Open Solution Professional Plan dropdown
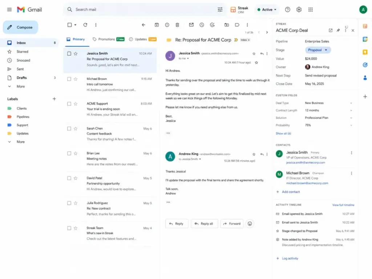This screenshot has width=372, height=279. tap(351, 118)
